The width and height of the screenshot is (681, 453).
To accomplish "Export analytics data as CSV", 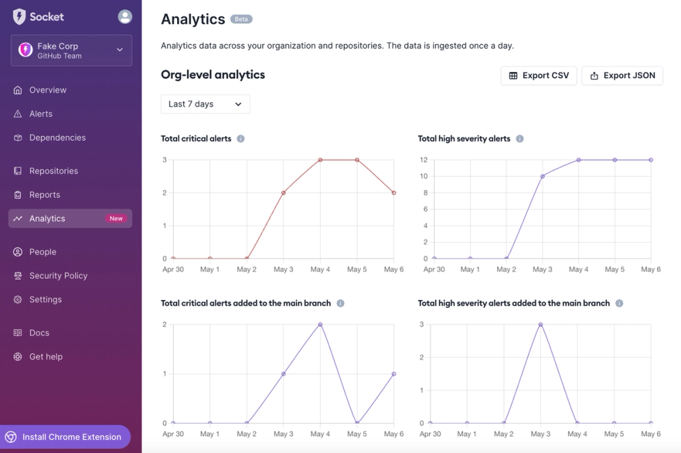I will point(539,75).
